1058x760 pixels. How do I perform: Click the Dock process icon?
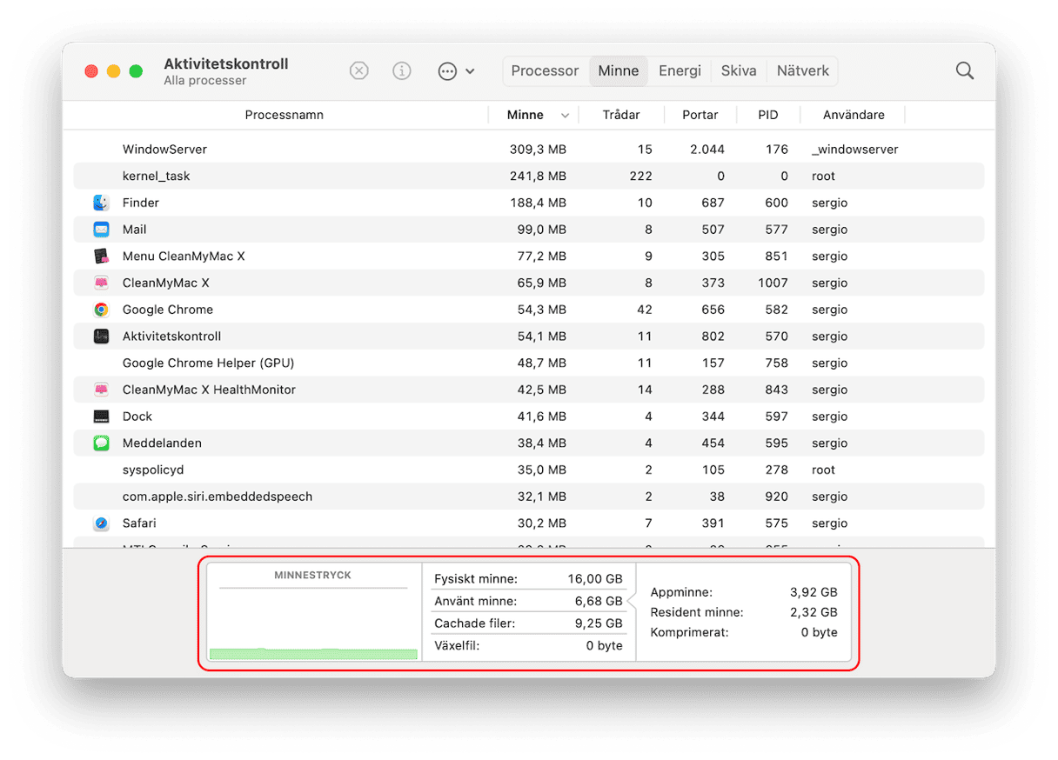pyautogui.click(x=101, y=417)
